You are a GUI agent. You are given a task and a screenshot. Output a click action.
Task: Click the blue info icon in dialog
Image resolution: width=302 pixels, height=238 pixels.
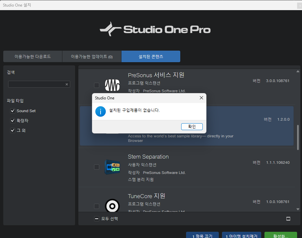[x=100, y=111]
